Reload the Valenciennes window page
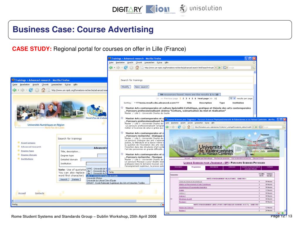300x225 pixels. [x=179, y=127]
